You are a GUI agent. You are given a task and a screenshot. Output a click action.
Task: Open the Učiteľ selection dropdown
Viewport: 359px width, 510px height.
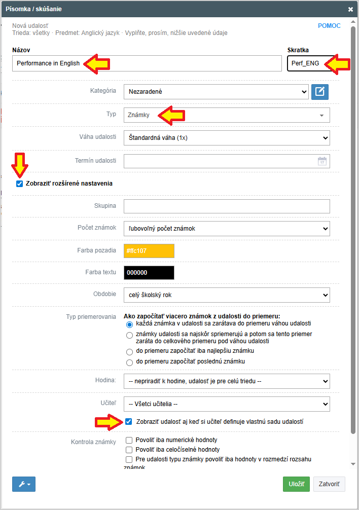click(x=227, y=404)
